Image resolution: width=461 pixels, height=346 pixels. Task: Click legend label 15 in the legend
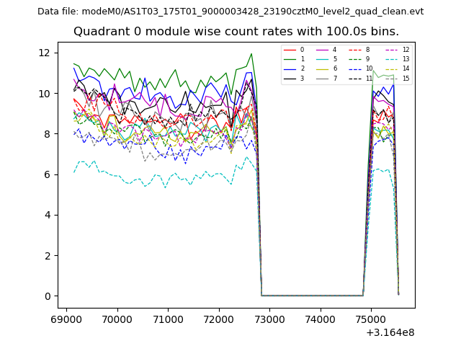406,78
